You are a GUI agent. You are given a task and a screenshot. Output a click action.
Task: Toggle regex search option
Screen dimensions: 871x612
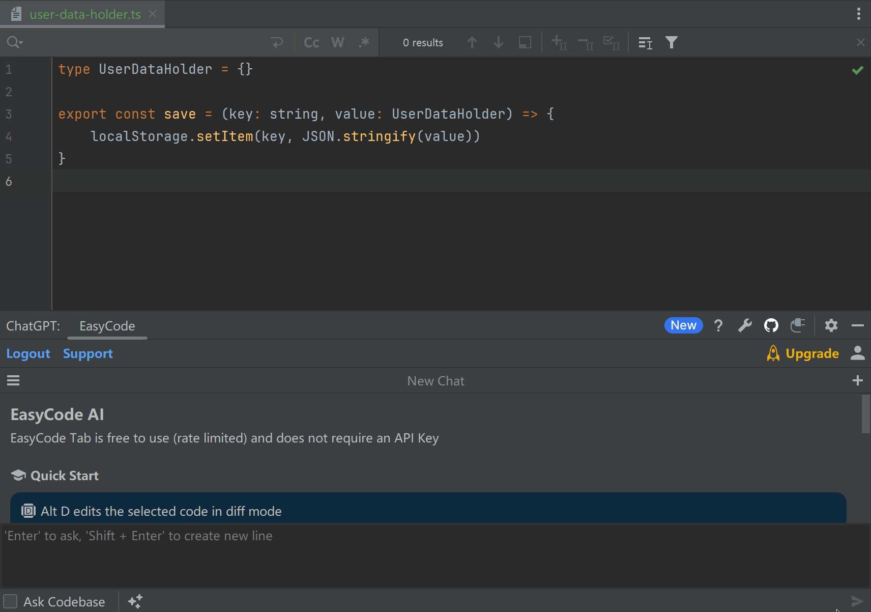[364, 43]
